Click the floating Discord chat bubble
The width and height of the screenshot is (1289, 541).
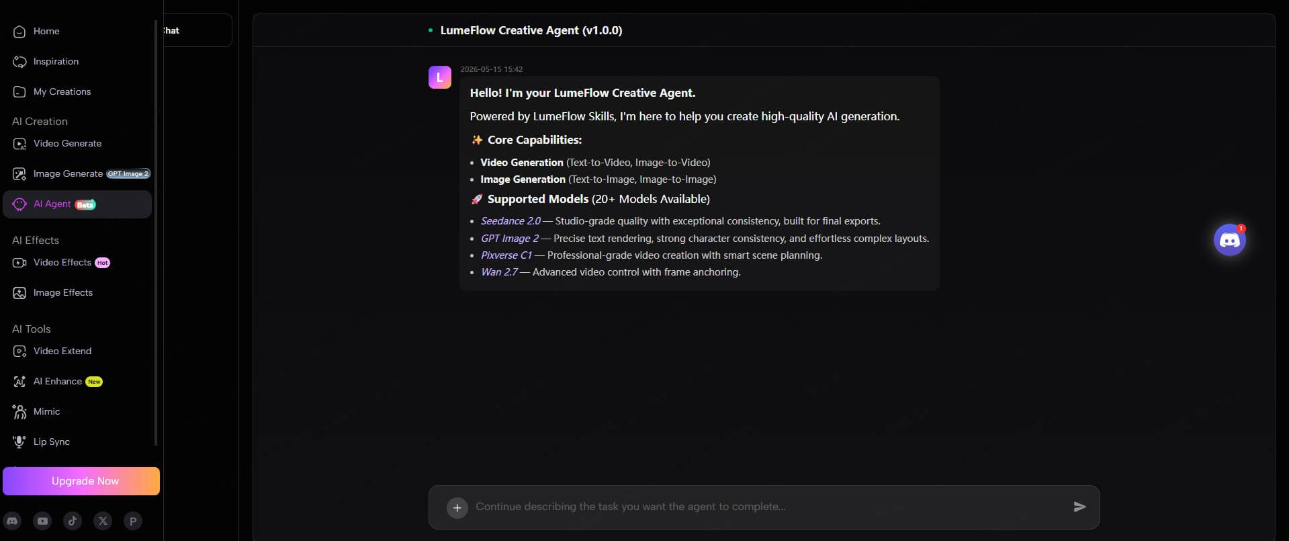1229,240
